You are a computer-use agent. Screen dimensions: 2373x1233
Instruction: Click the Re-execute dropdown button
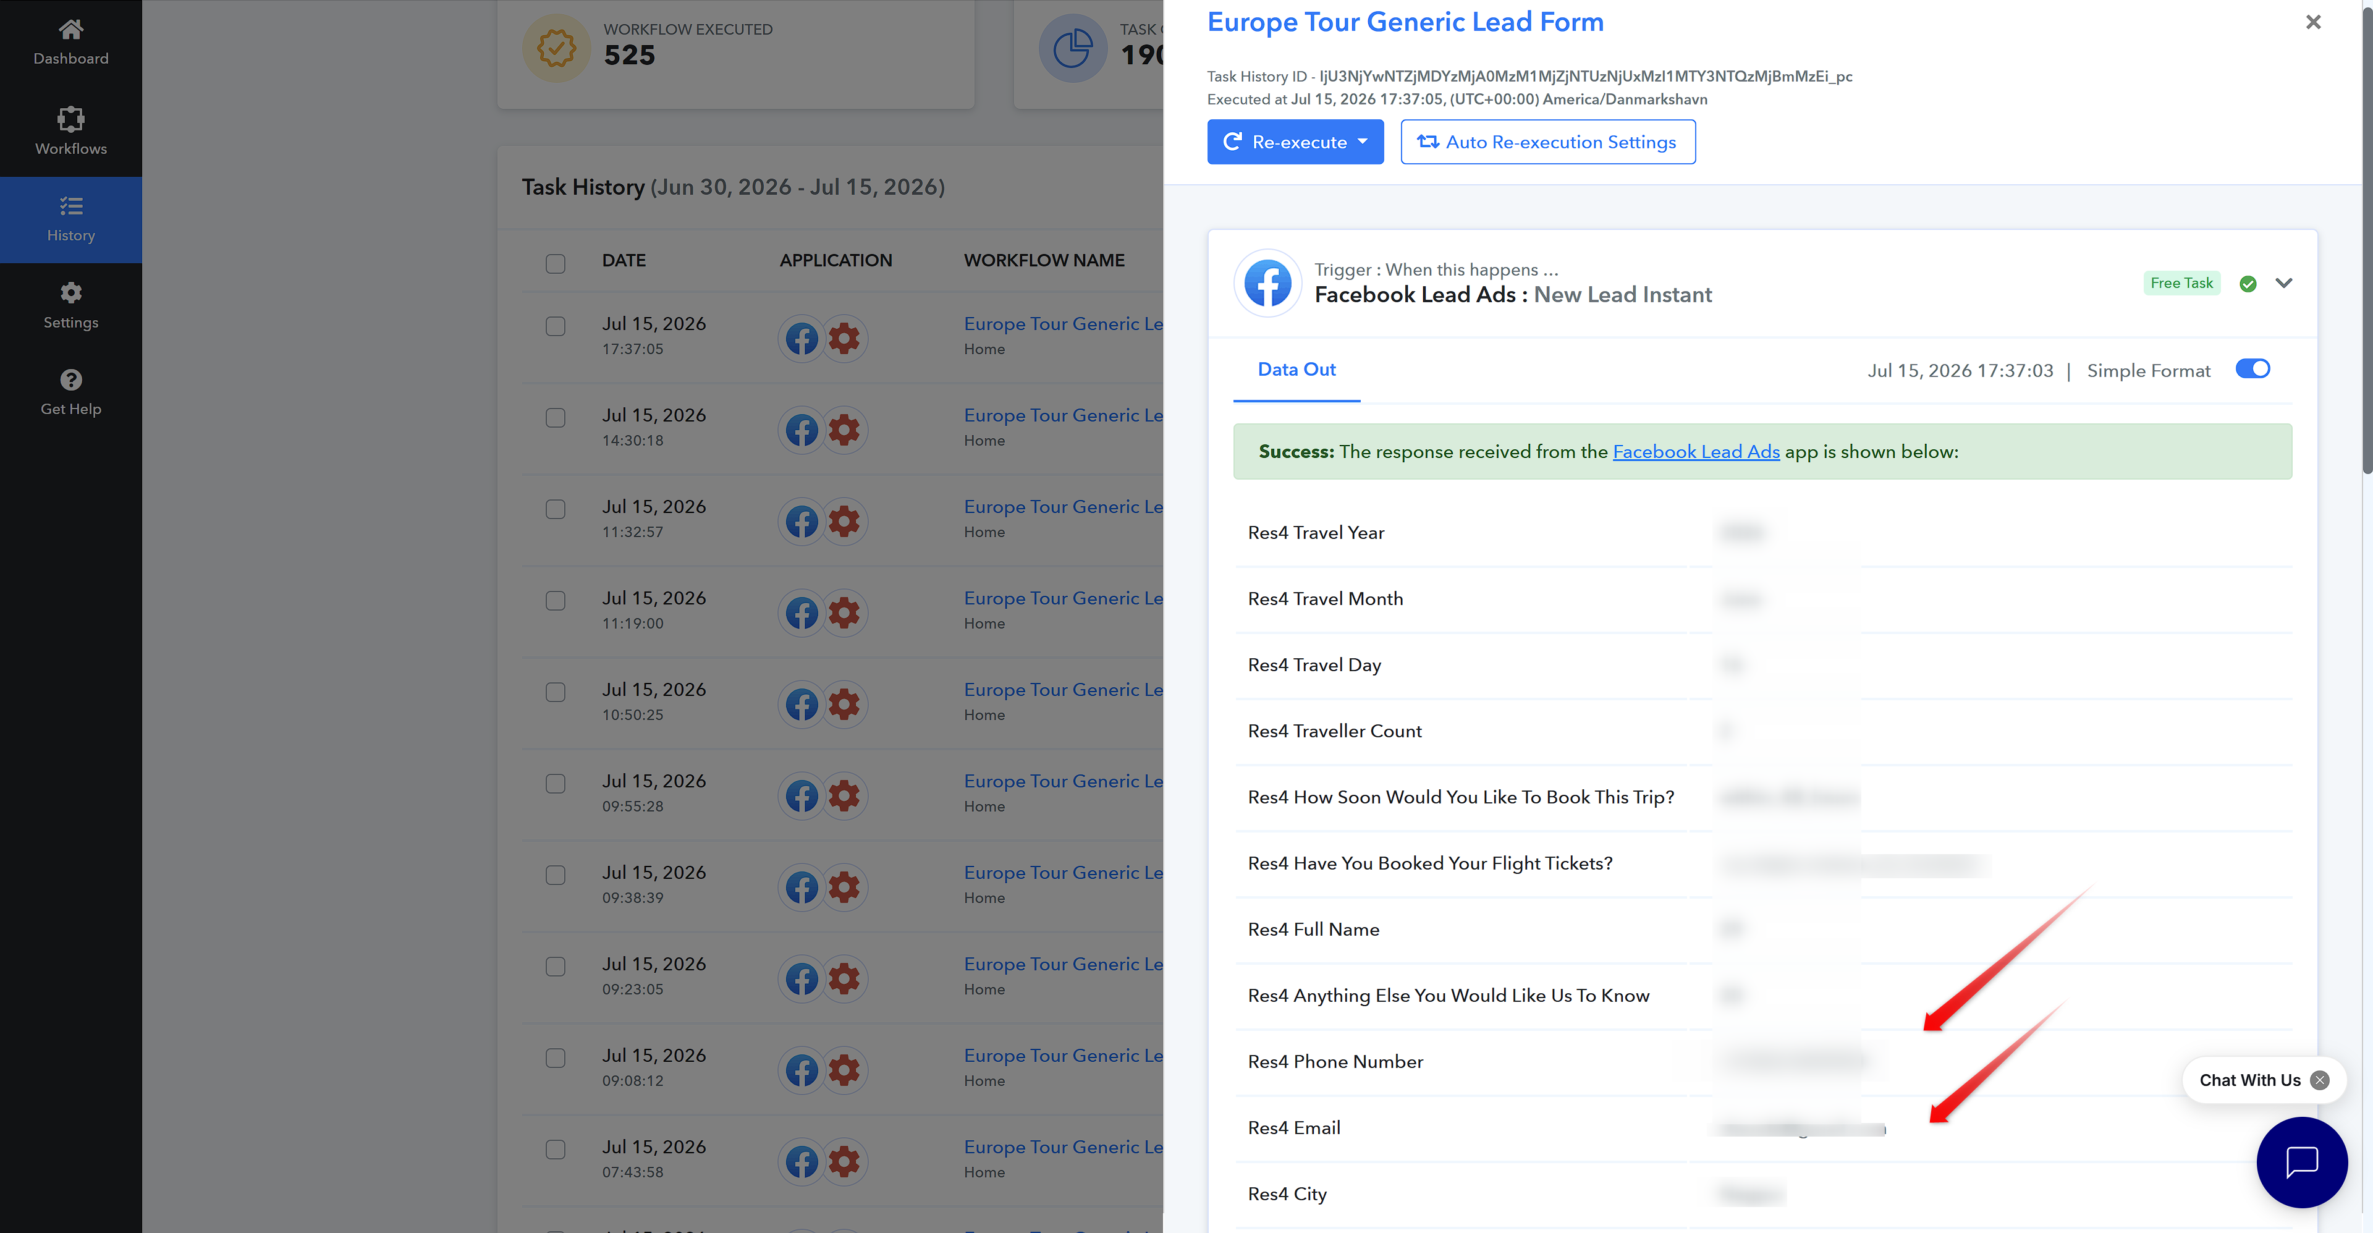pos(1295,142)
